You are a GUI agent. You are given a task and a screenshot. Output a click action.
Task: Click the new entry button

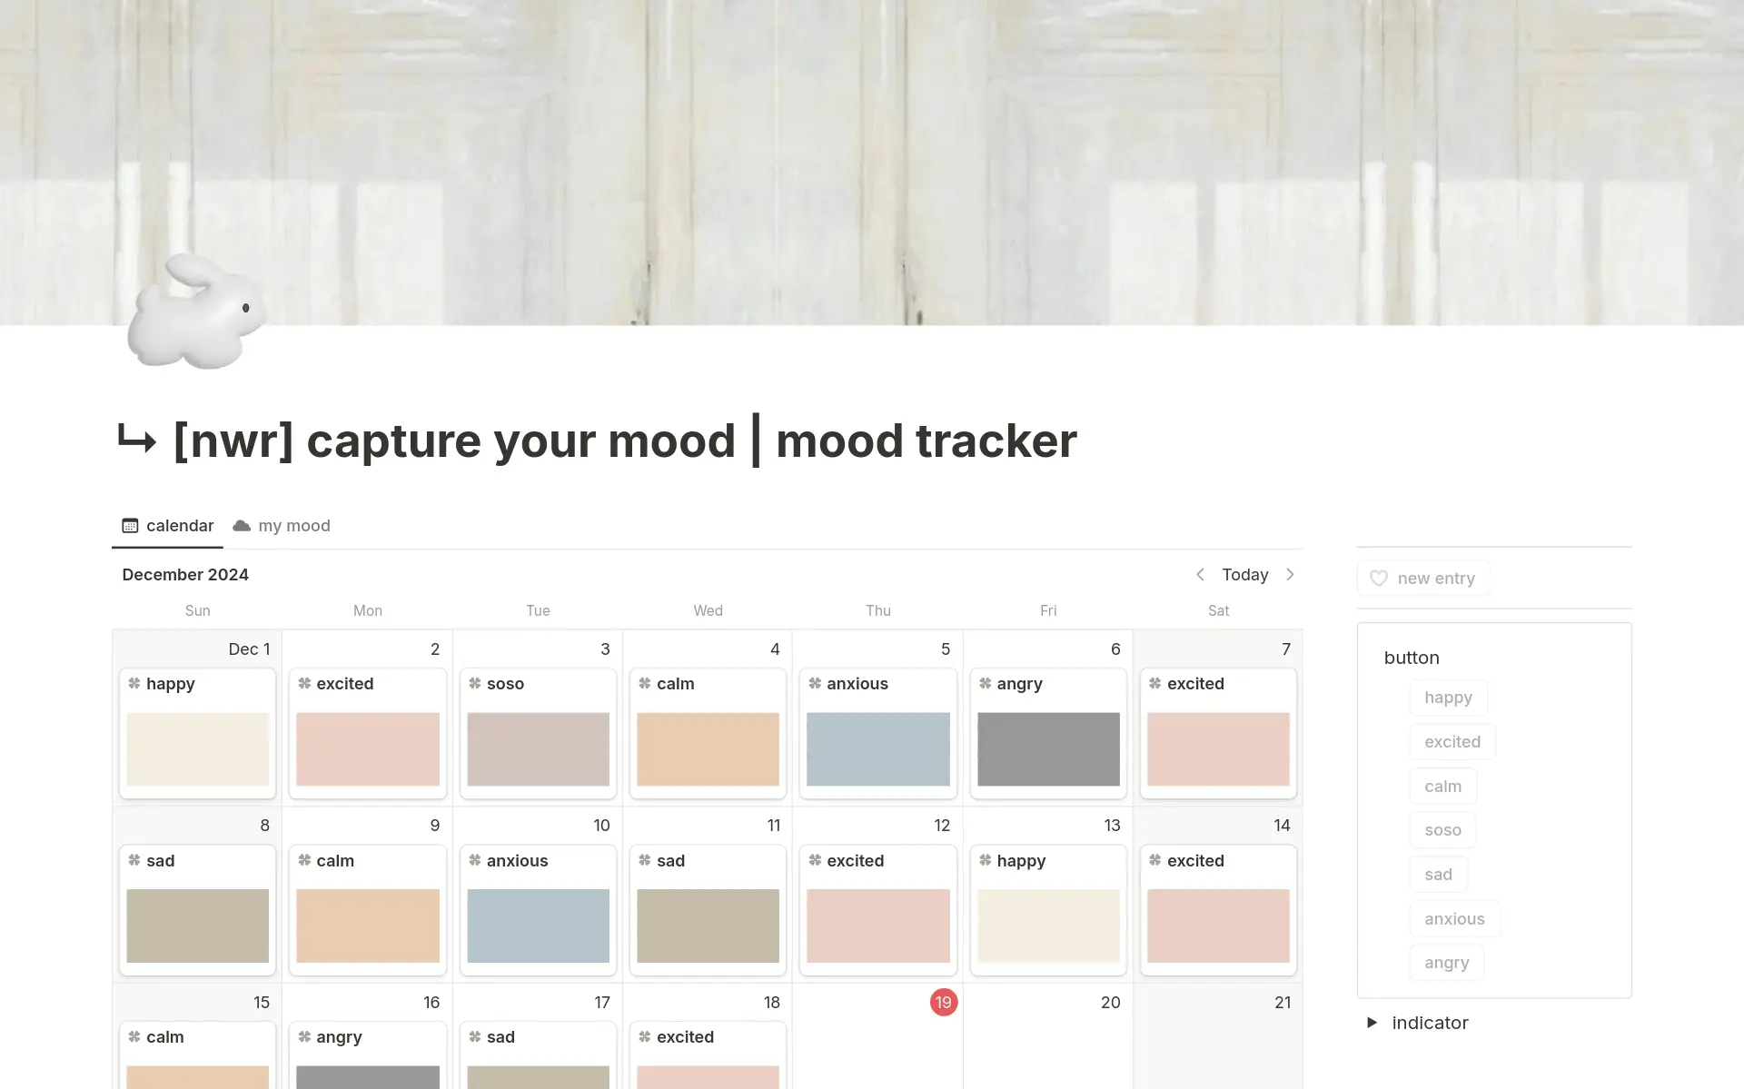(x=1422, y=578)
